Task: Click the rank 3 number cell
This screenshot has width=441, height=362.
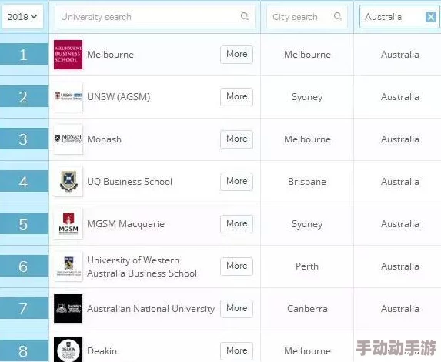Action: (24, 139)
